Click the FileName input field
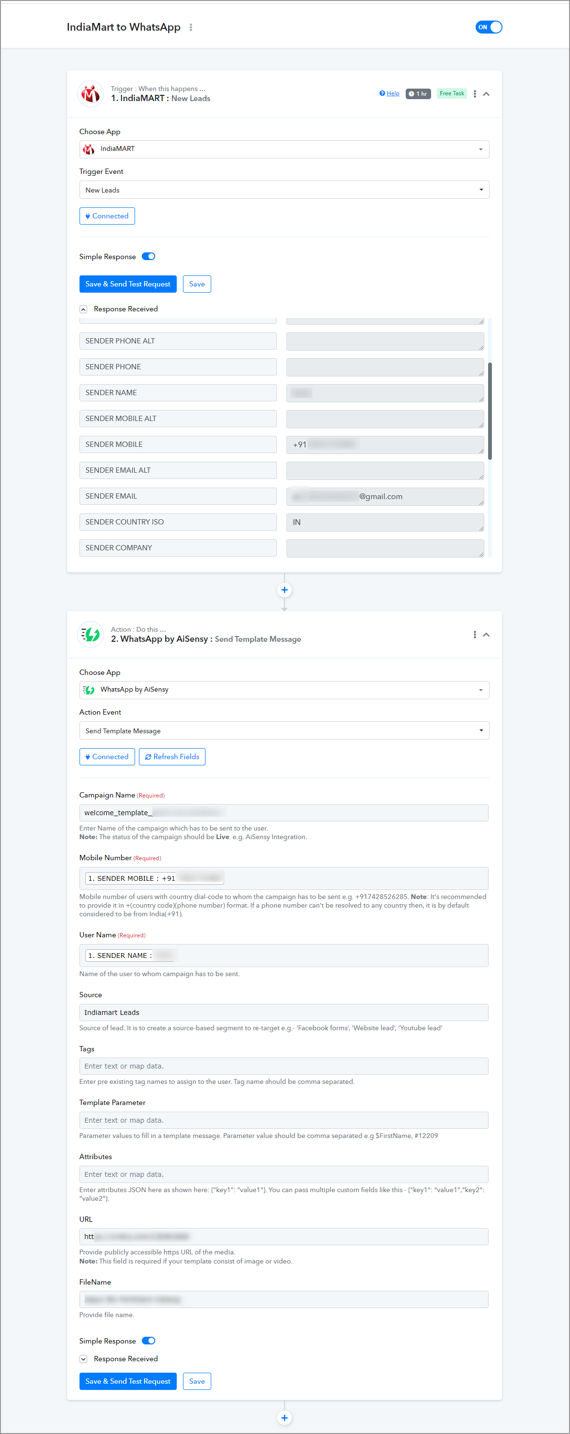 (x=284, y=1299)
